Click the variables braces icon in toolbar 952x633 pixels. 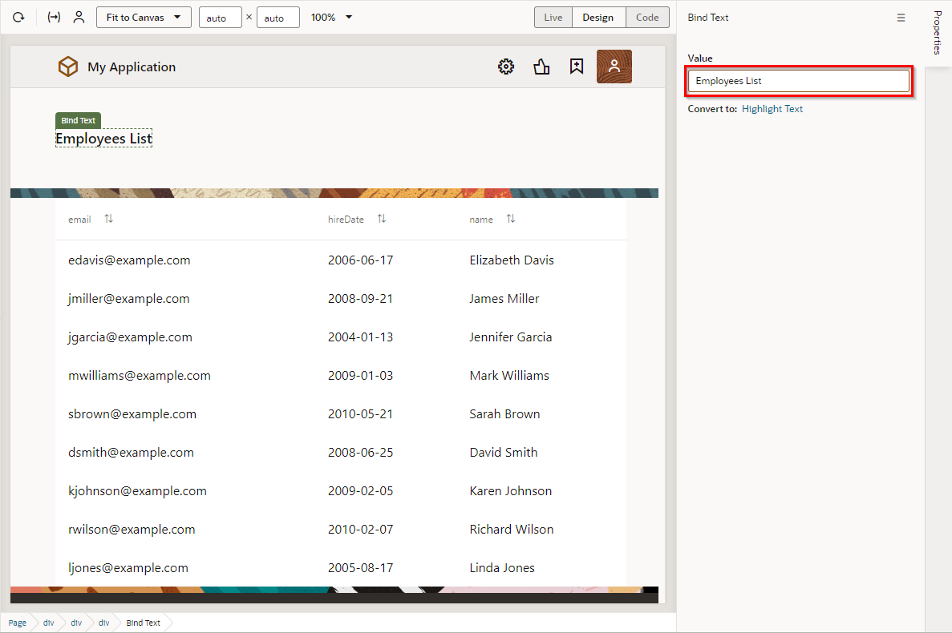point(54,18)
